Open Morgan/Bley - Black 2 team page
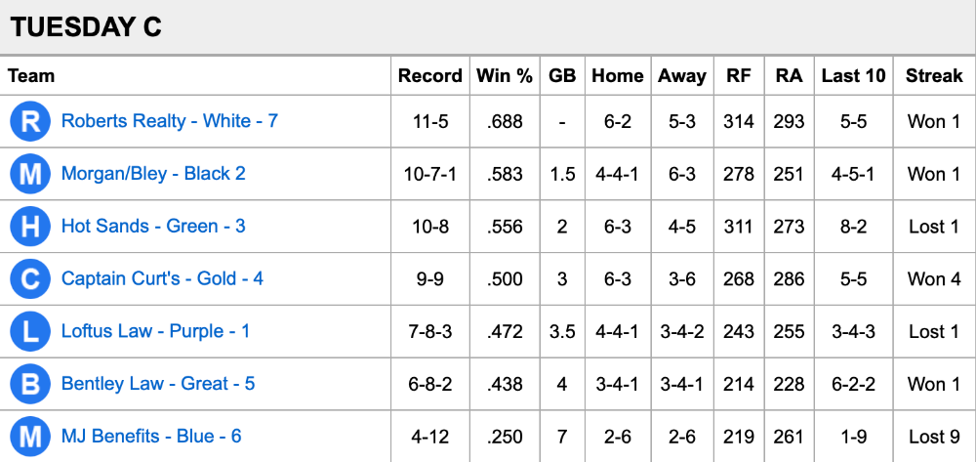This screenshot has height=462, width=976. tap(153, 174)
